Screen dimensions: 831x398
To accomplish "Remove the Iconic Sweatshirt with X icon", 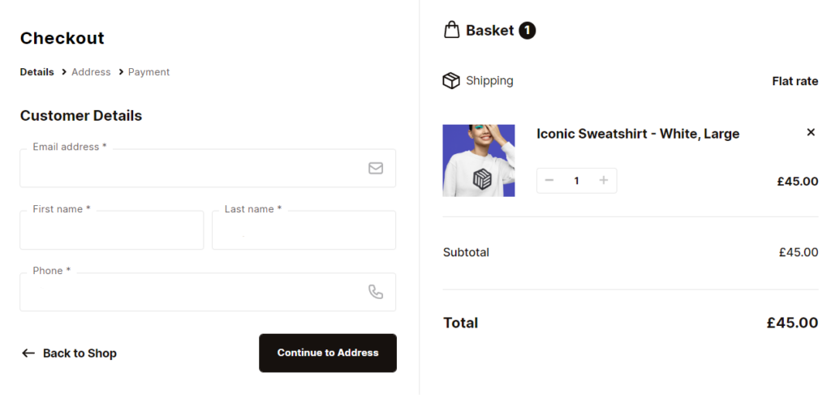I will [811, 132].
